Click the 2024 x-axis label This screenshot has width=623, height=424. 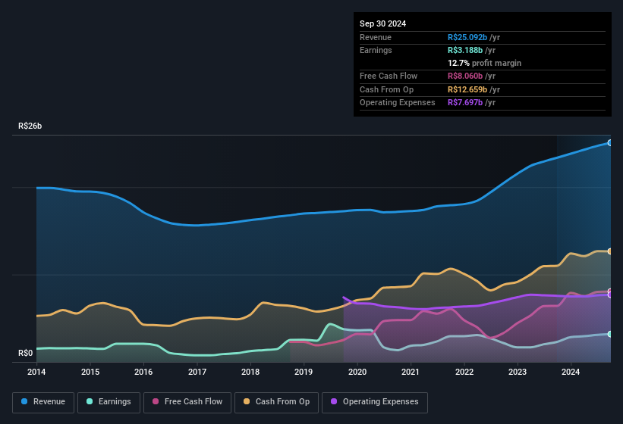(571, 372)
